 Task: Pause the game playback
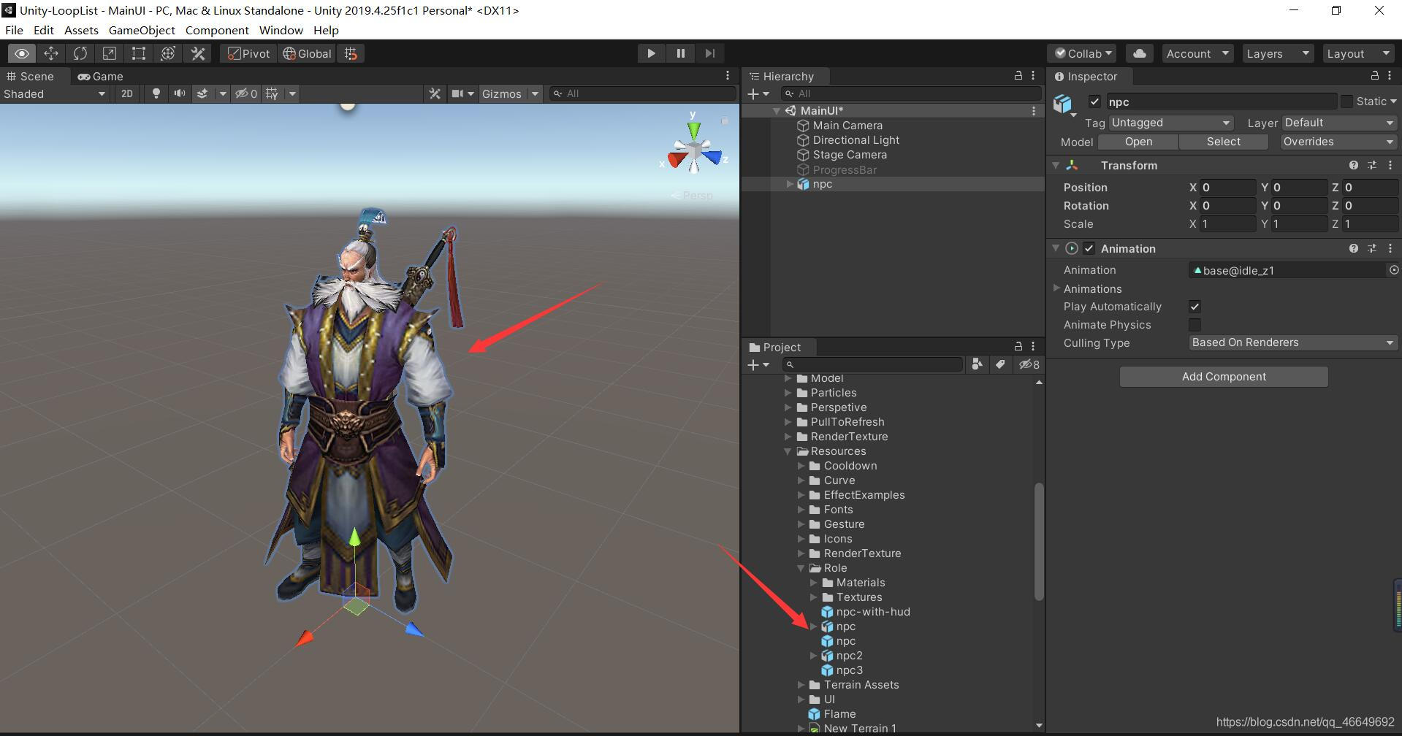coord(680,53)
